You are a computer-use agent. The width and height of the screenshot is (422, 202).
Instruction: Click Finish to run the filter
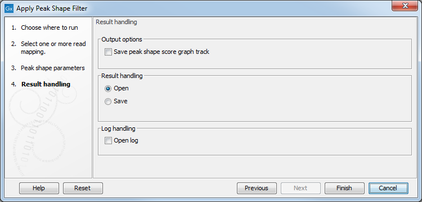pyautogui.click(x=344, y=188)
